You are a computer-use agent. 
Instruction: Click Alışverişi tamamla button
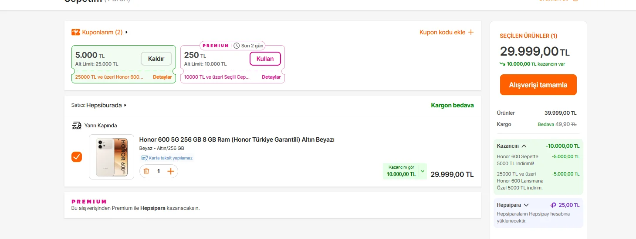(538, 85)
